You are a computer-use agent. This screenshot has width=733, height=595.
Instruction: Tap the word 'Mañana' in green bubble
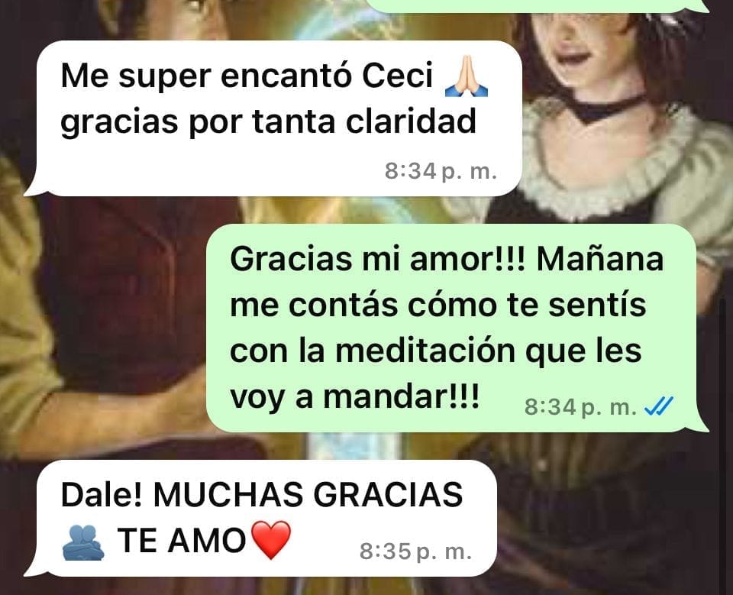[600, 258]
